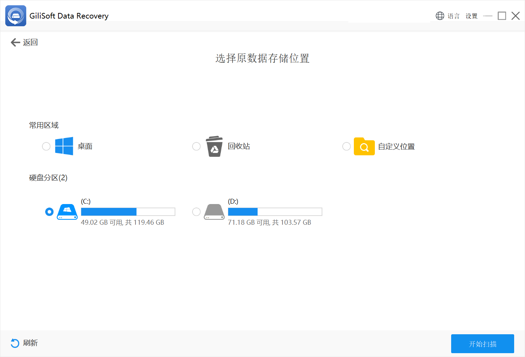Click the (C:) drive label

86,201
